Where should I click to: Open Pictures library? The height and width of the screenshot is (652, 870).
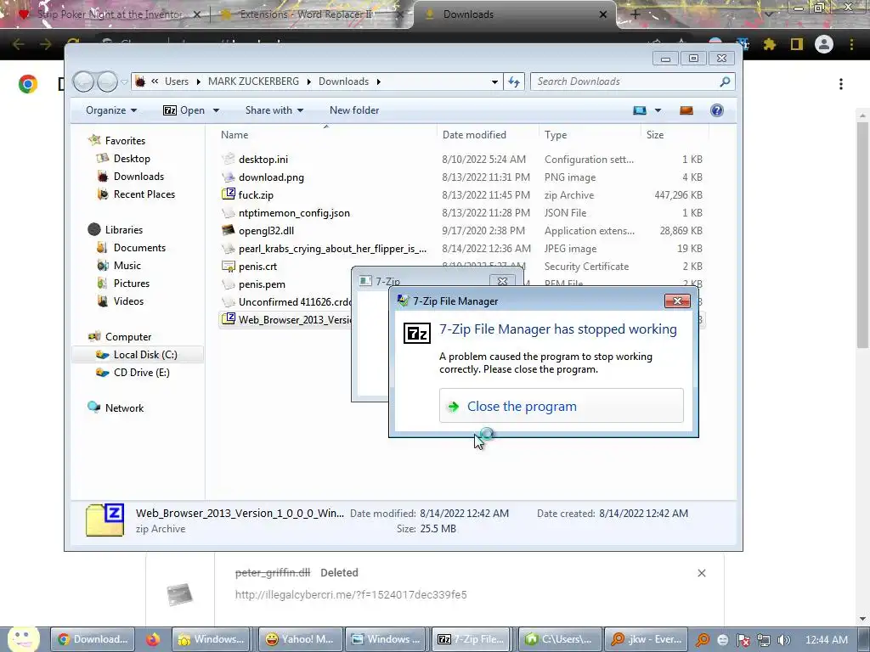(132, 284)
